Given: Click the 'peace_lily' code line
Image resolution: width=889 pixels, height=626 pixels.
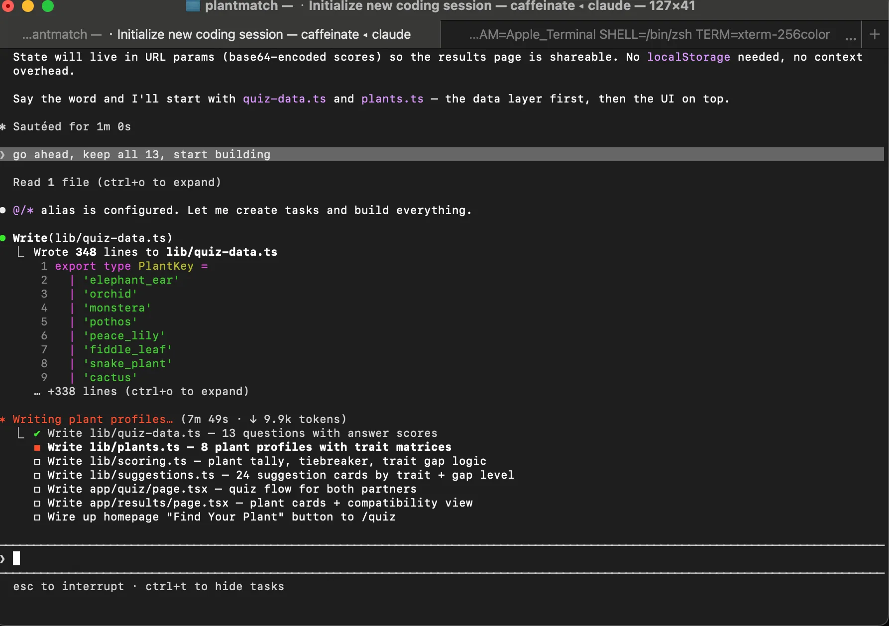Looking at the screenshot, I should tap(124, 336).
